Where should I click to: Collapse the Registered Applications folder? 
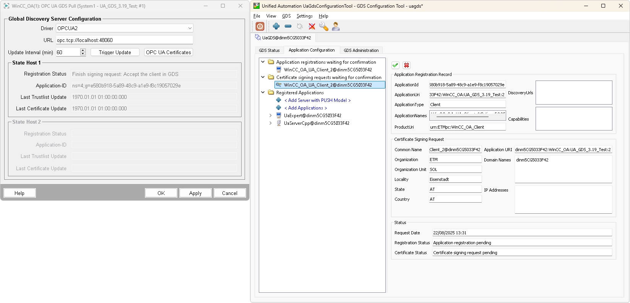point(263,92)
